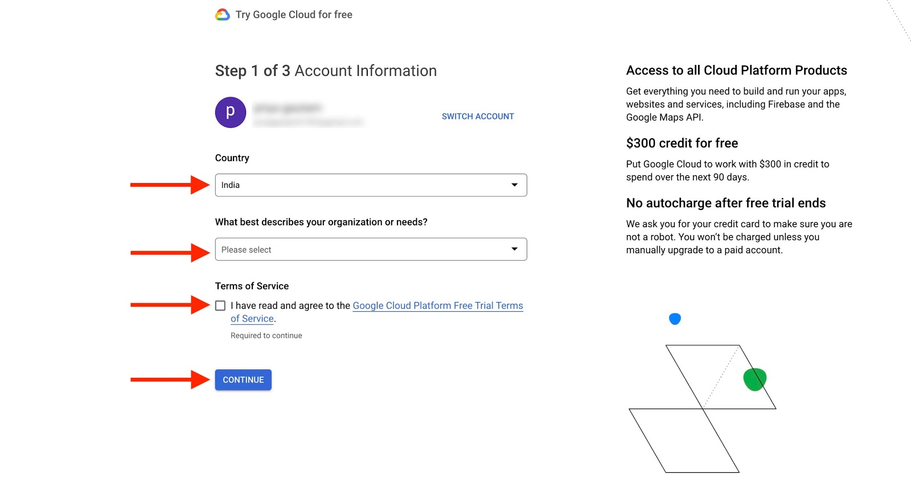Click the 'of Service' link text
911x478 pixels.
tap(252, 319)
